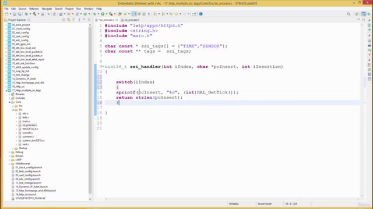Expand the Inc folder node
The width and height of the screenshot is (373, 209).
(13, 106)
